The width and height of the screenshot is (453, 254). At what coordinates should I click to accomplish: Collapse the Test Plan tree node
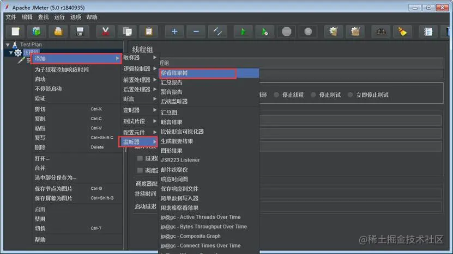click(x=8, y=45)
